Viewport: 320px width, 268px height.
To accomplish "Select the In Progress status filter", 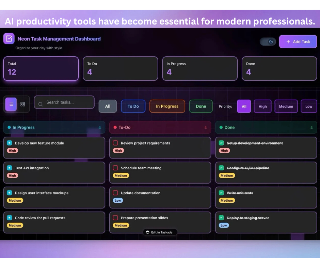I will pos(167,106).
